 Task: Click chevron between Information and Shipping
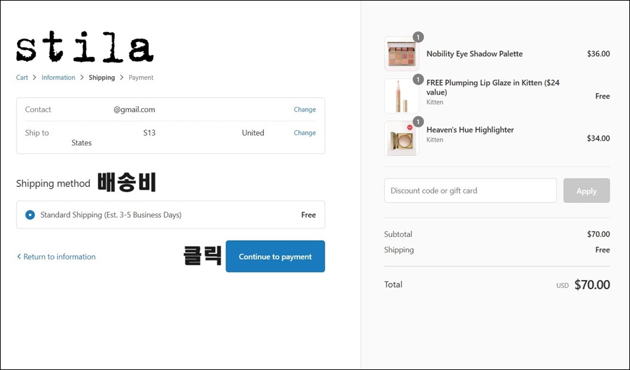pos(82,77)
